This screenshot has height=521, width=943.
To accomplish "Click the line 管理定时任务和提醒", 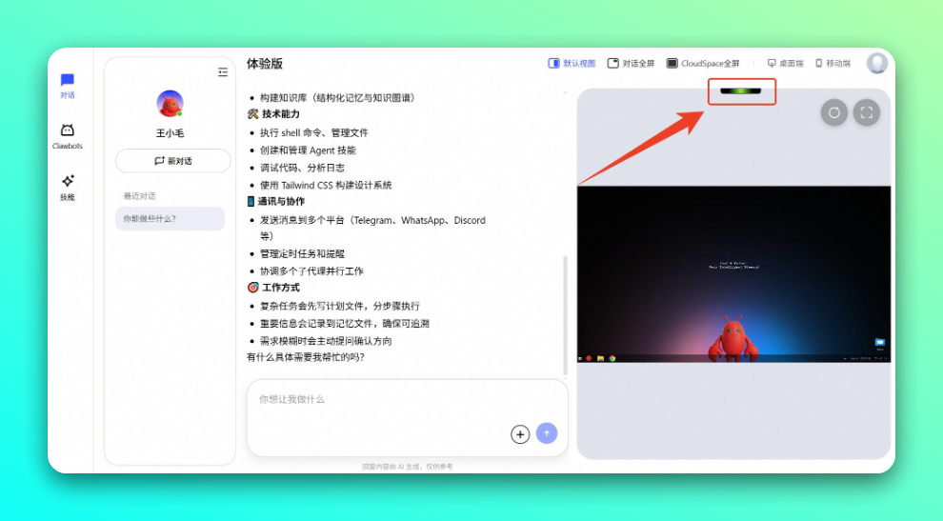I will click(302, 254).
